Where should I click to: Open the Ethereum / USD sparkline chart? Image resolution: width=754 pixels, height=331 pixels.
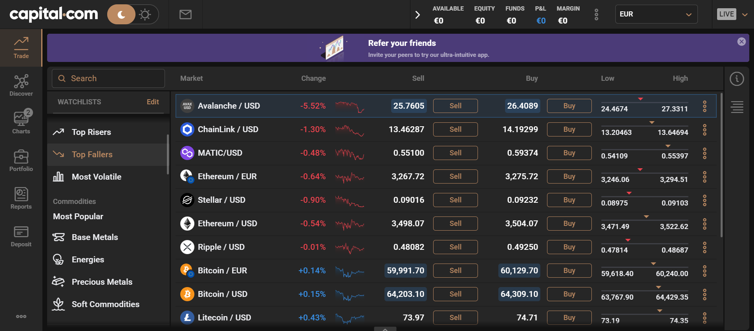pos(350,224)
